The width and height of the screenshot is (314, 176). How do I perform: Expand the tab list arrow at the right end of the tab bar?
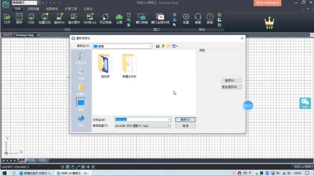click(312, 35)
